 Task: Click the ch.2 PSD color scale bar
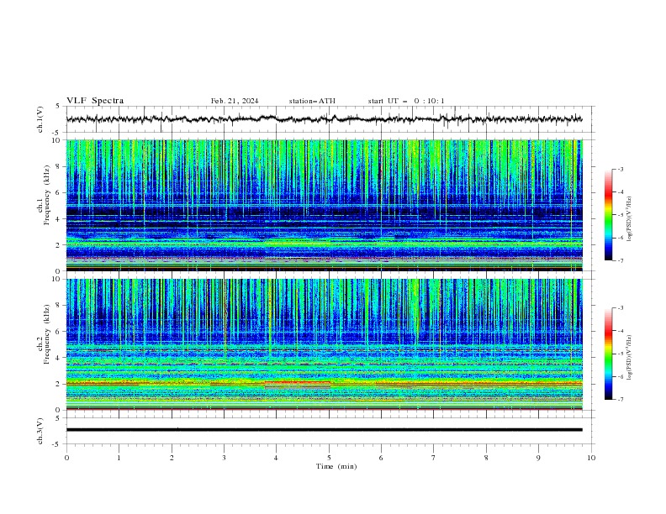[x=608, y=354]
